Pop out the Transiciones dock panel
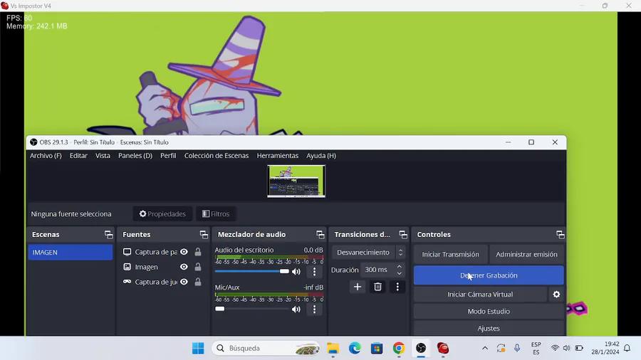The height and width of the screenshot is (360, 641). pos(403,234)
